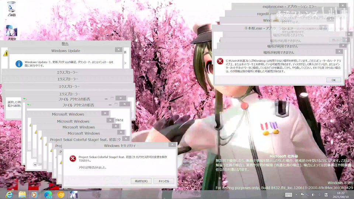Click キャンセル in Windows セキュリティ dialog

pyautogui.click(x=164, y=181)
